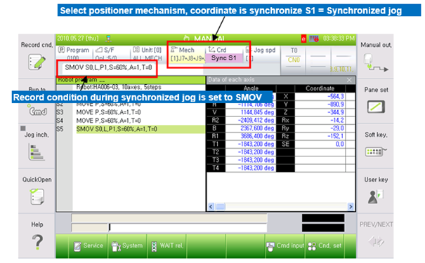Viewport: 425px width, 263px height.
Task: Open the Service menu button
Action: click(x=89, y=246)
